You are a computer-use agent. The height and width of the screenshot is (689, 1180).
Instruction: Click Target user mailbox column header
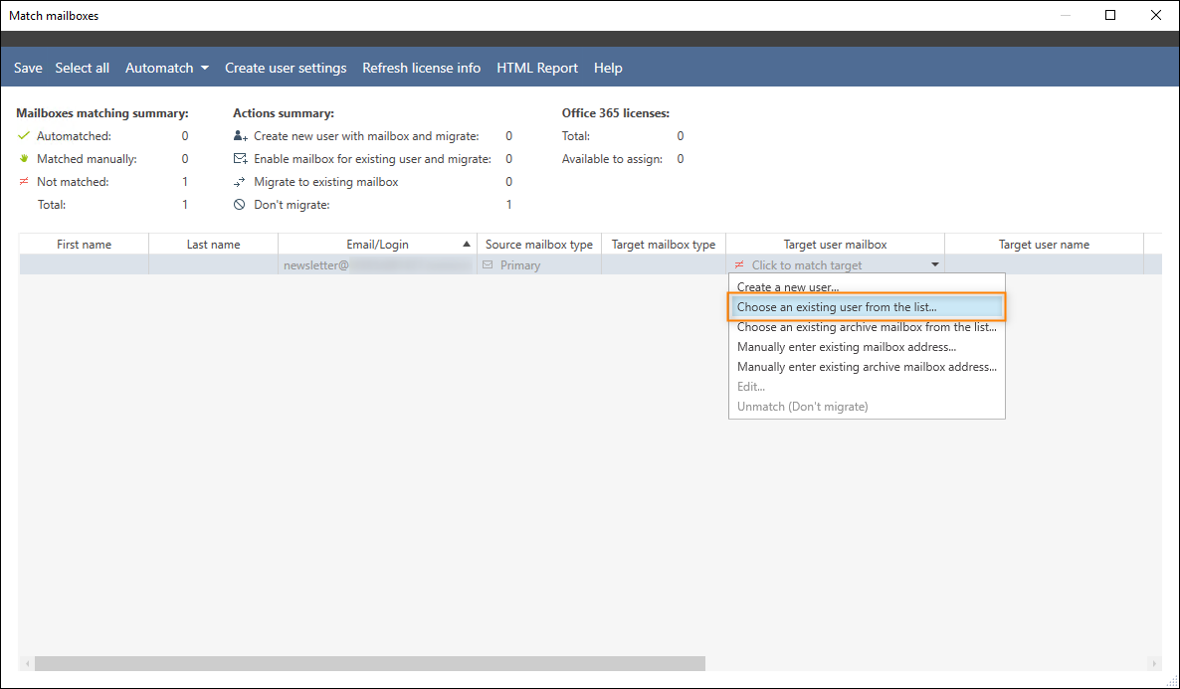coord(836,245)
